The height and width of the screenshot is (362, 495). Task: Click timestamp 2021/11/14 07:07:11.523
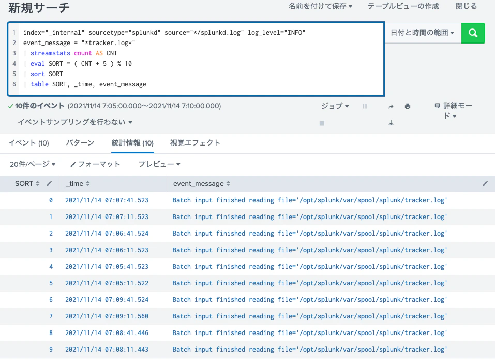point(107,217)
